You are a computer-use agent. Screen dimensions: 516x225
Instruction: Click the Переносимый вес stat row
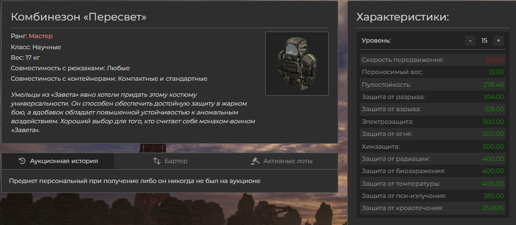coord(433,72)
